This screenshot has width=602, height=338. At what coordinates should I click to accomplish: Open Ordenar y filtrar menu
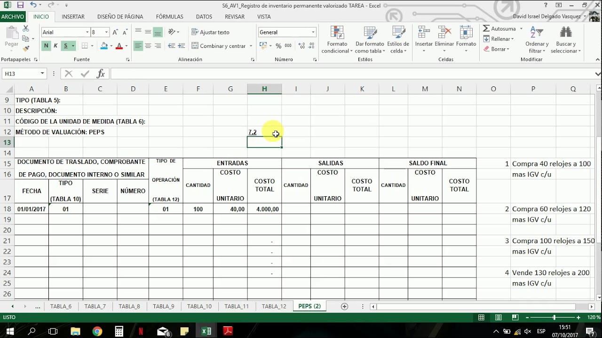point(537,40)
